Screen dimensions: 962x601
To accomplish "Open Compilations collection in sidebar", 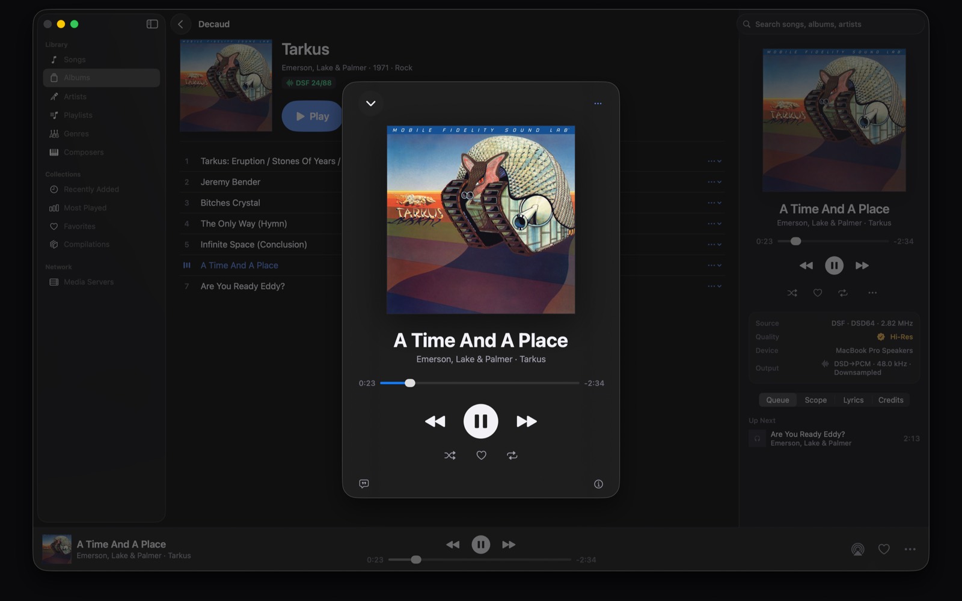I will pyautogui.click(x=102, y=245).
